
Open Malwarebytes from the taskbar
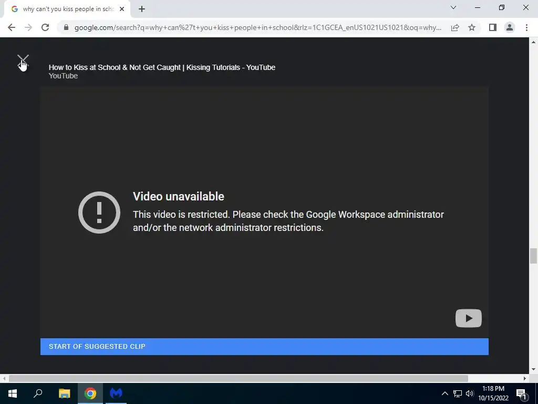(x=116, y=393)
